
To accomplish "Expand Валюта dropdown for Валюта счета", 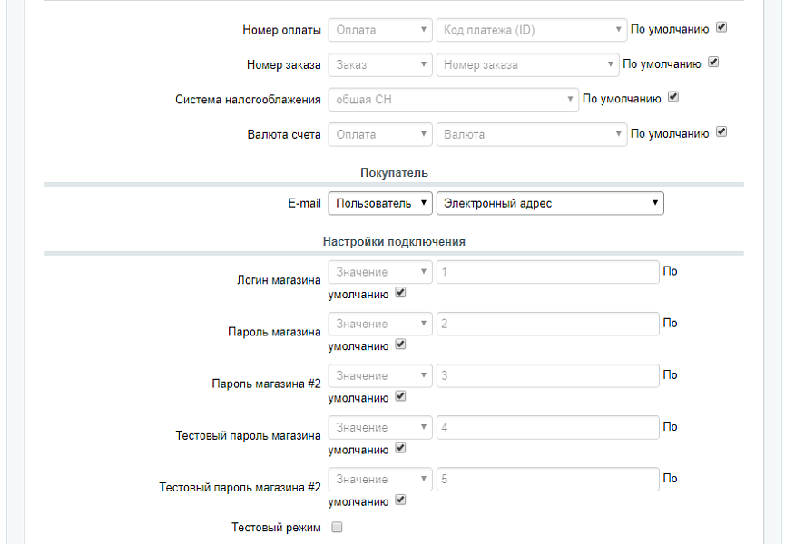I will (x=531, y=134).
